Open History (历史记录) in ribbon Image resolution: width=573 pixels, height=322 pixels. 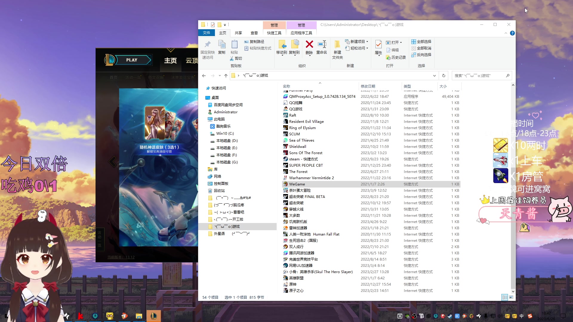(396, 58)
